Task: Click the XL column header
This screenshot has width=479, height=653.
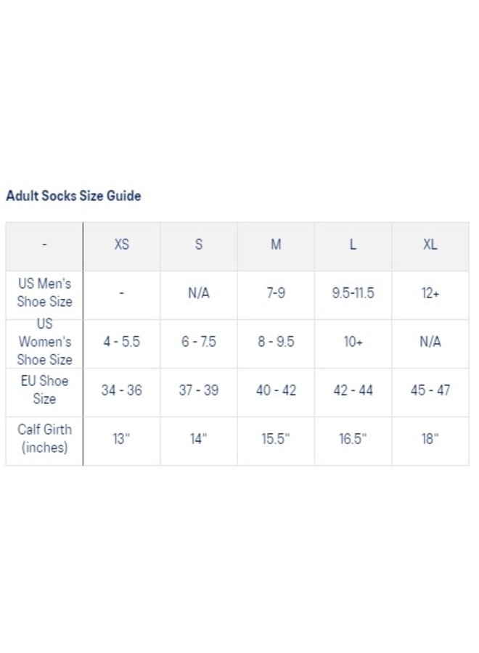Action: point(430,245)
